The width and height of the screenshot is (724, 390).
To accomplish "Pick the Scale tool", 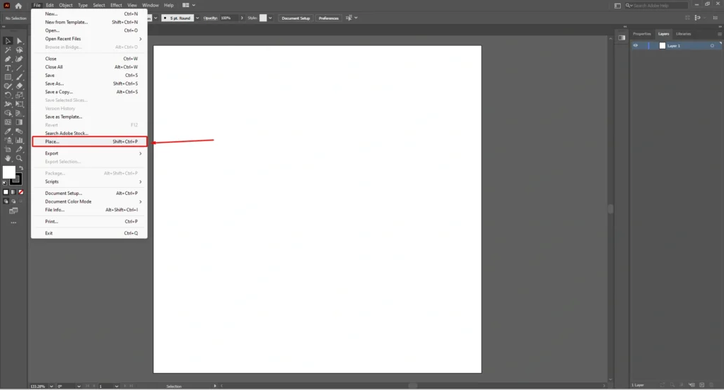I will (19, 95).
